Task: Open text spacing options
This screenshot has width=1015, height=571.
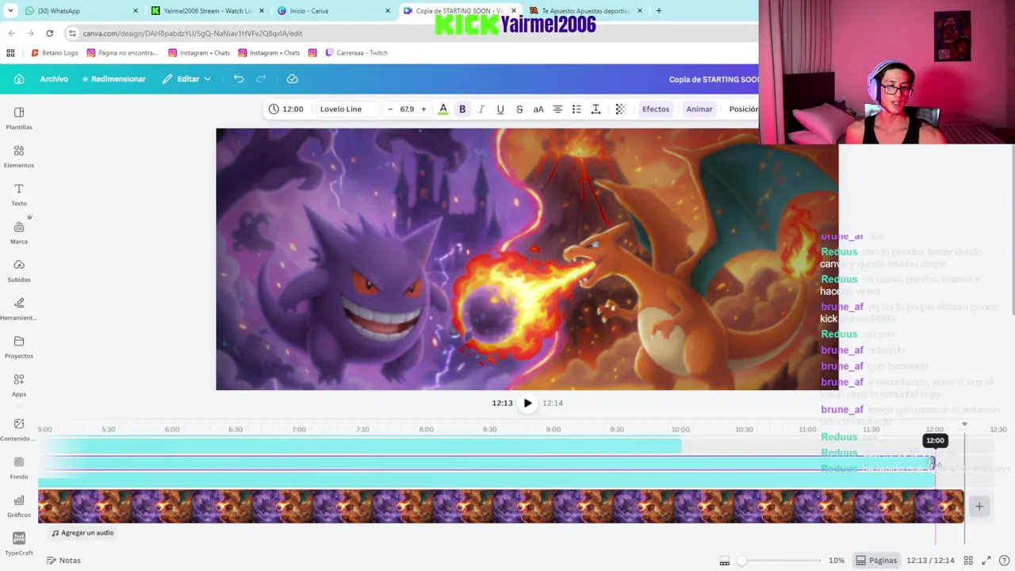Action: pyautogui.click(x=596, y=109)
